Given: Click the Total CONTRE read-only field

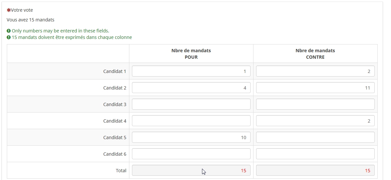Looking at the screenshot, I should pyautogui.click(x=315, y=171).
